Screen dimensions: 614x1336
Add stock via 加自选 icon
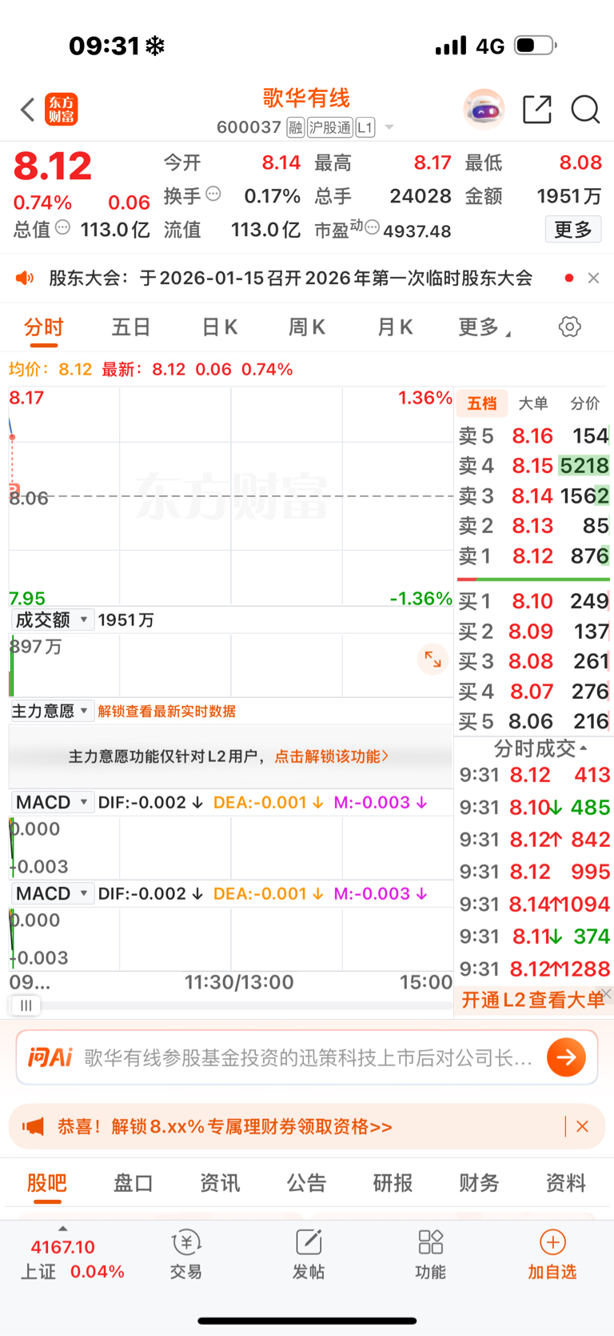pyautogui.click(x=552, y=1242)
